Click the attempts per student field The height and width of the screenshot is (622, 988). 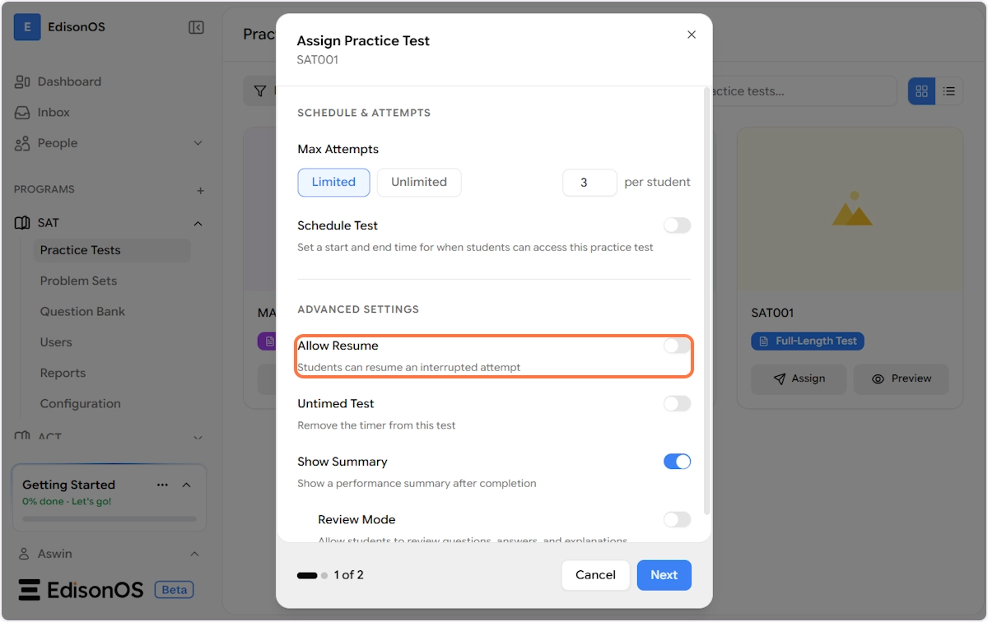(x=589, y=183)
